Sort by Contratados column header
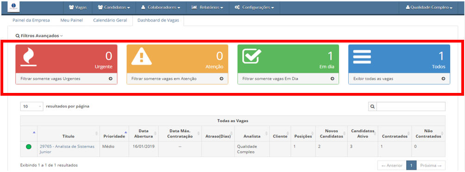The width and height of the screenshot is (465, 172). point(395,134)
